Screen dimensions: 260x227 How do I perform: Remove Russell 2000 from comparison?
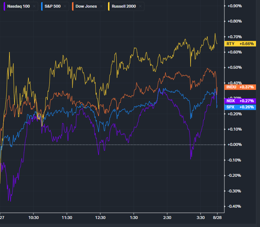pos(140,7)
